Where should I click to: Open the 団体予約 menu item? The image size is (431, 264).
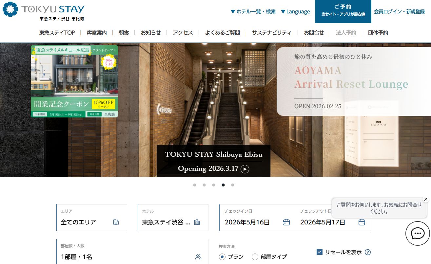pyautogui.click(x=378, y=33)
